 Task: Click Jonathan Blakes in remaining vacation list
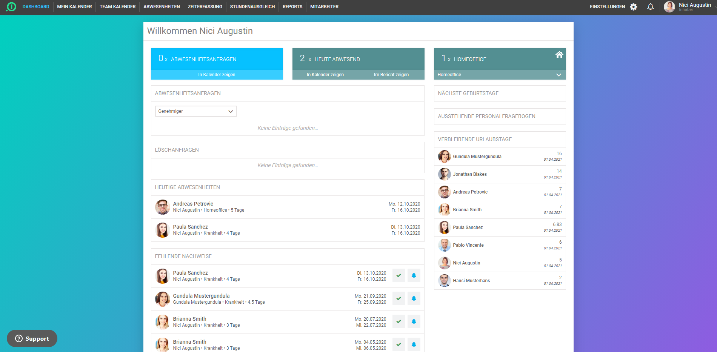pyautogui.click(x=469, y=174)
